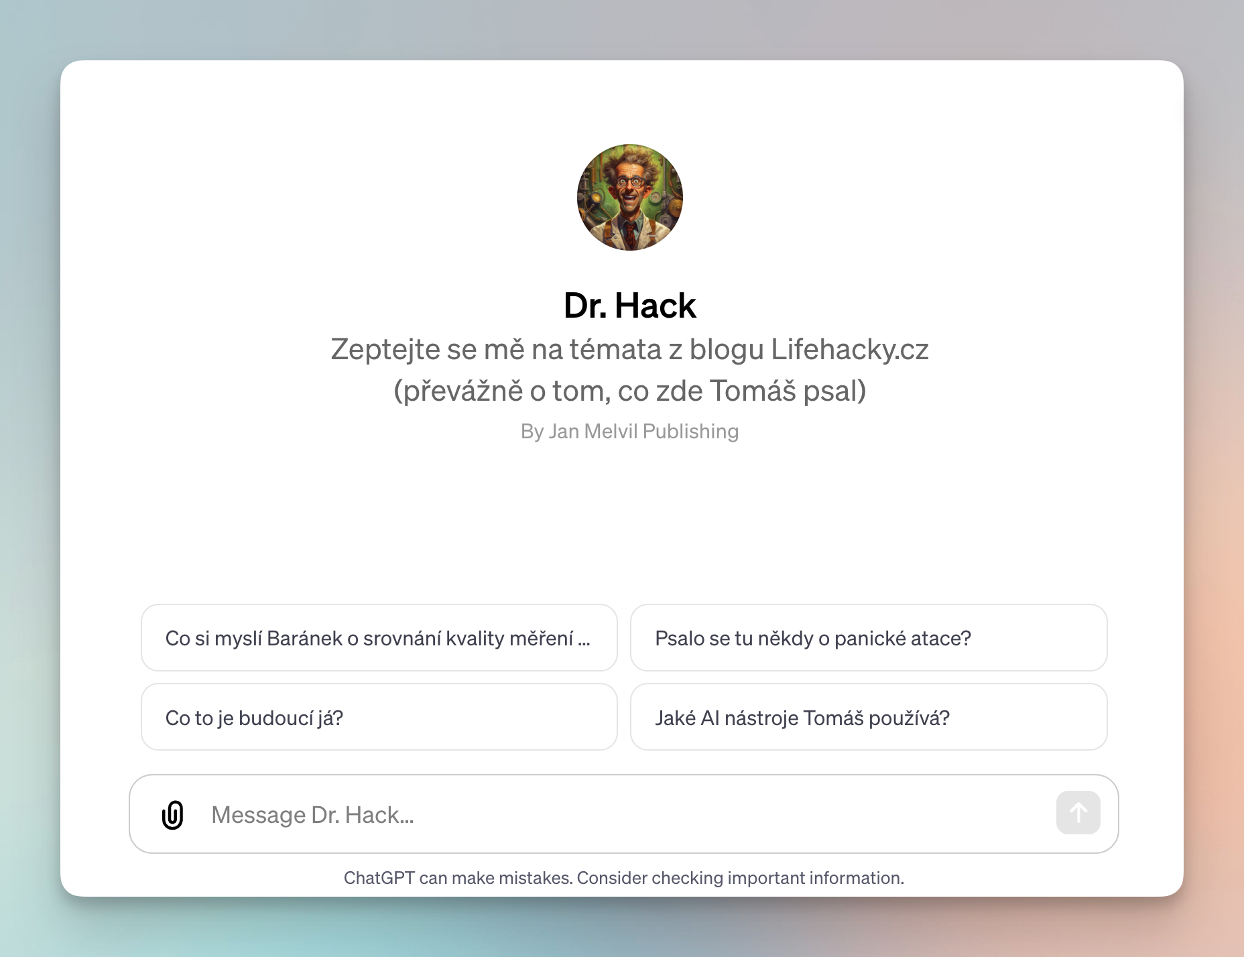
Task: Click the description line "(převážně o tom, co zde Tomáš psal)"
Action: (629, 391)
